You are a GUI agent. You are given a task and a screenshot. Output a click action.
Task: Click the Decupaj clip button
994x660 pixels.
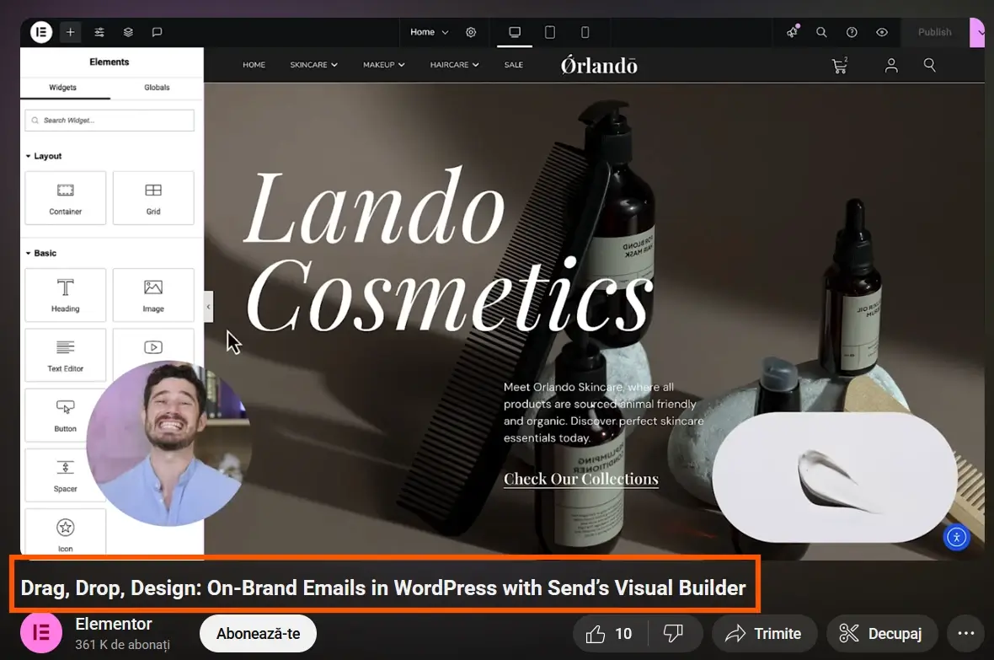(882, 633)
